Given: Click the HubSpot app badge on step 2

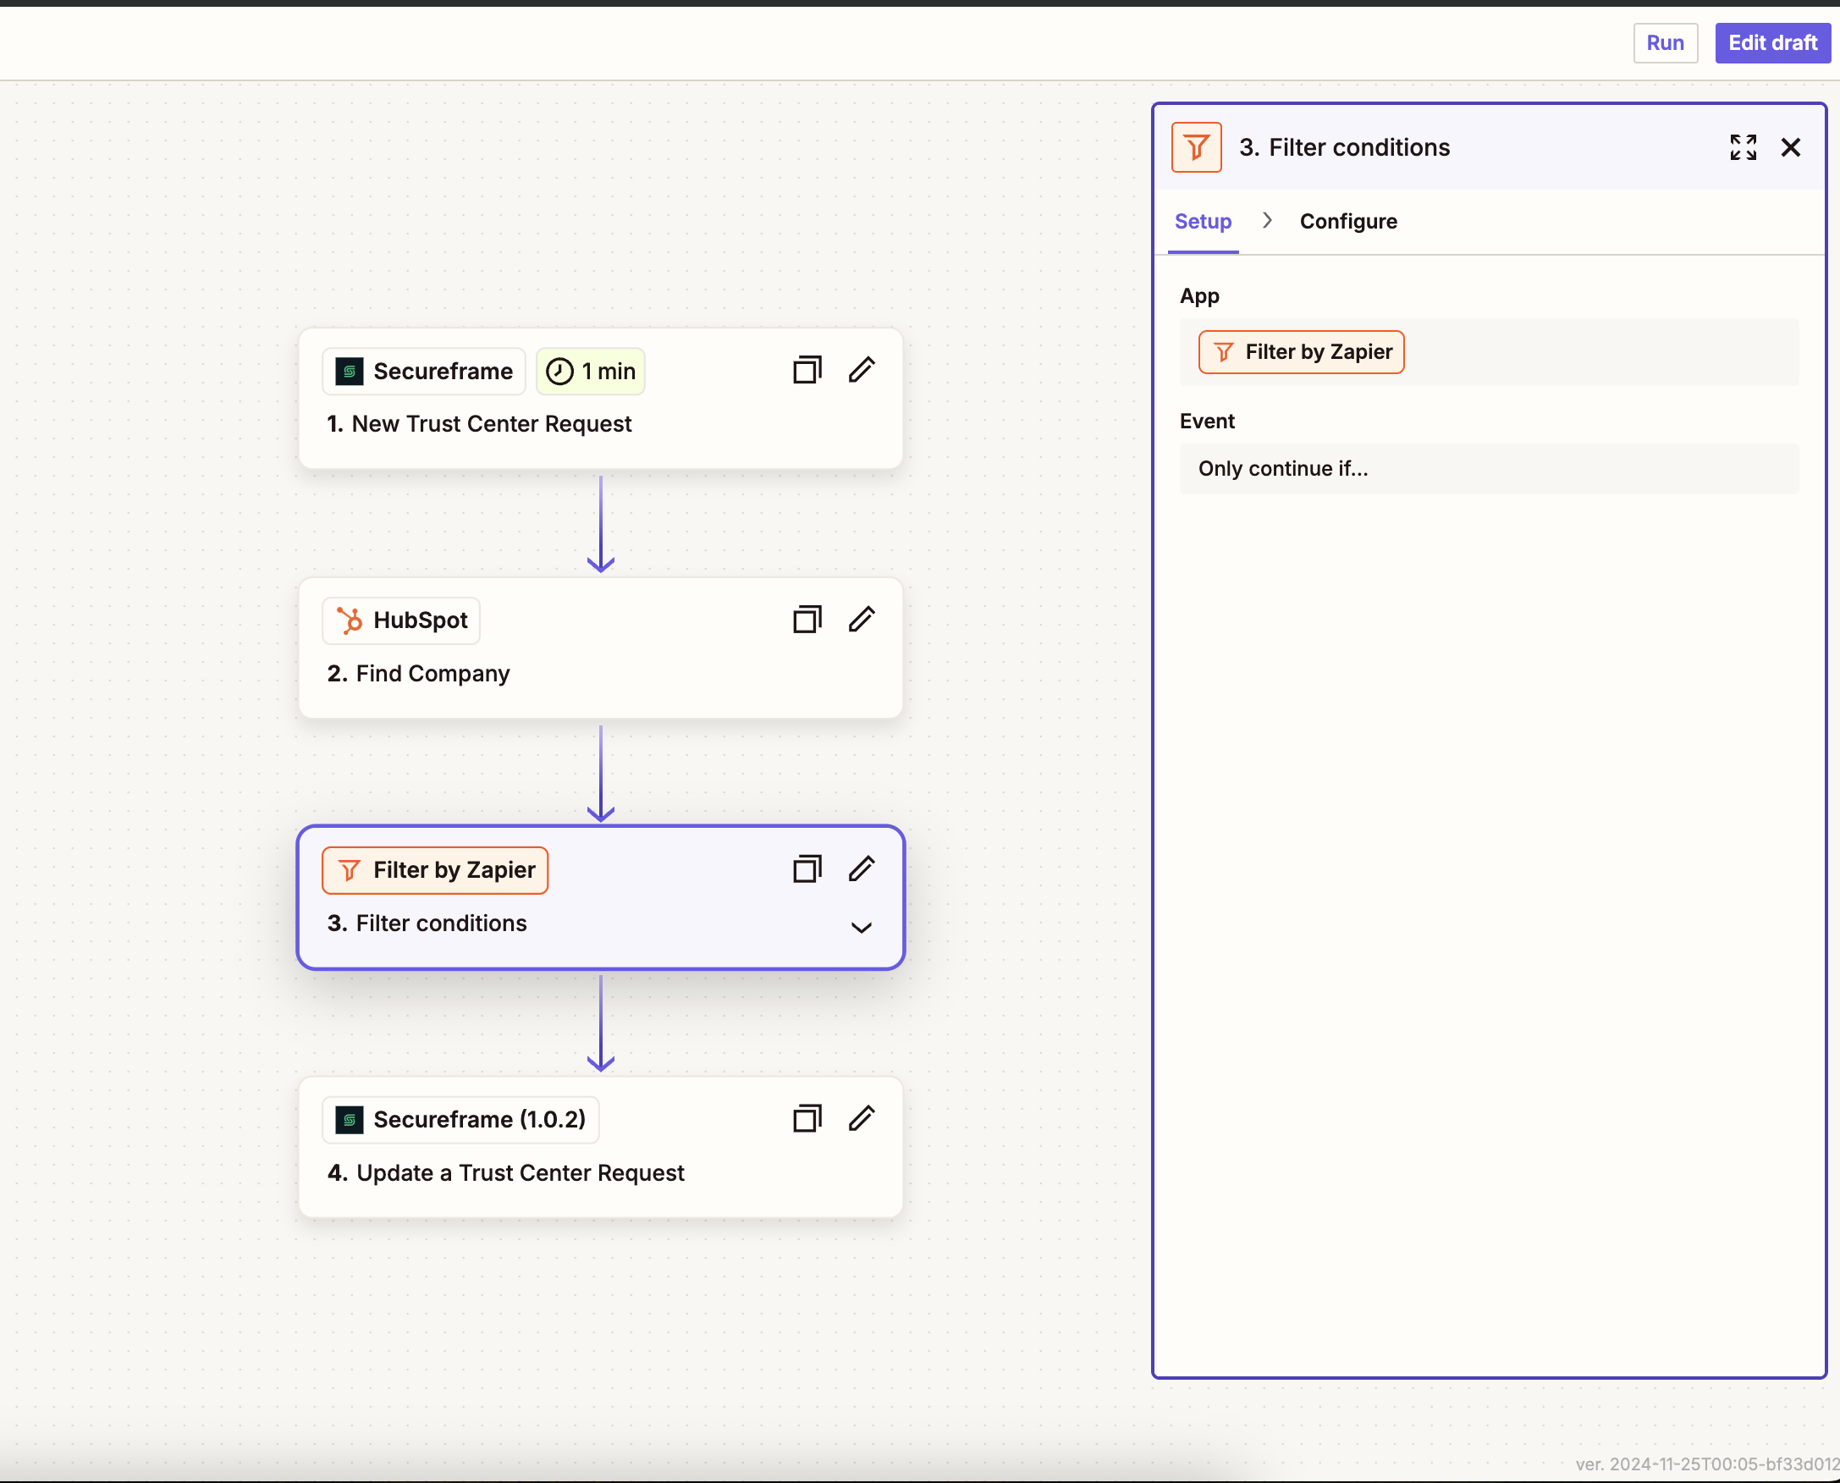Looking at the screenshot, I should coord(401,621).
